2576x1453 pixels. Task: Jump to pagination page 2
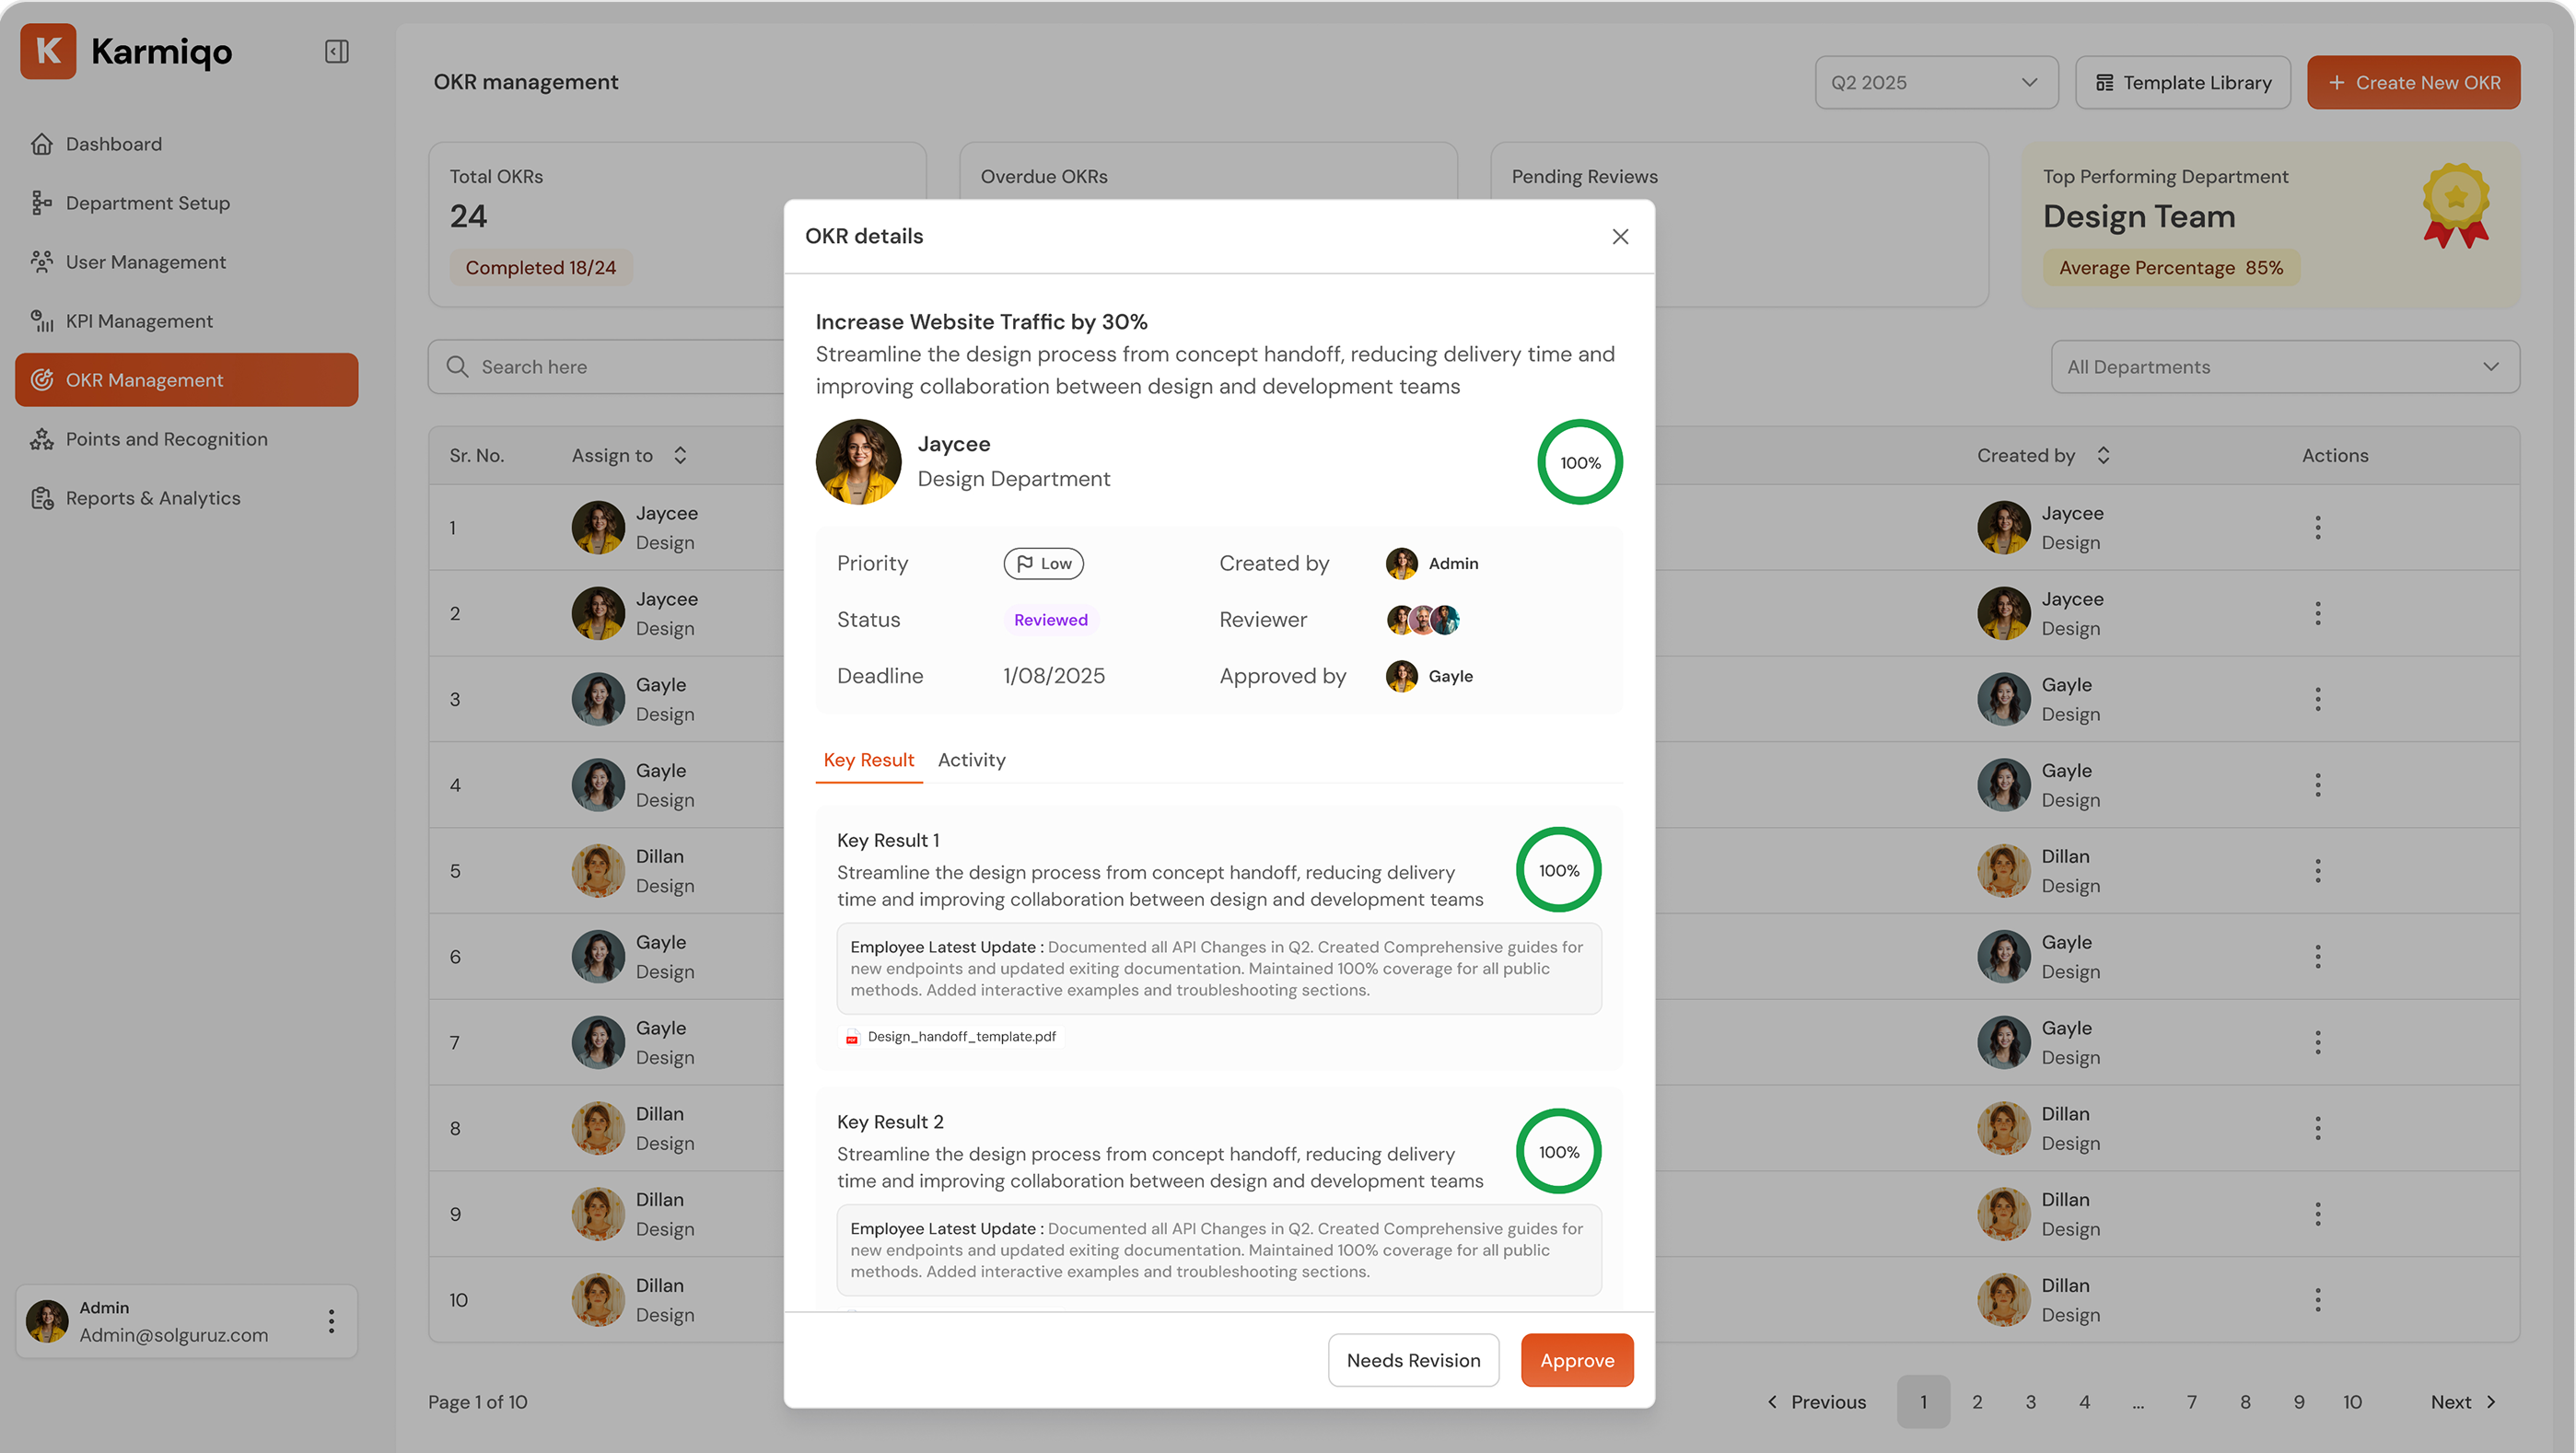point(1977,1403)
